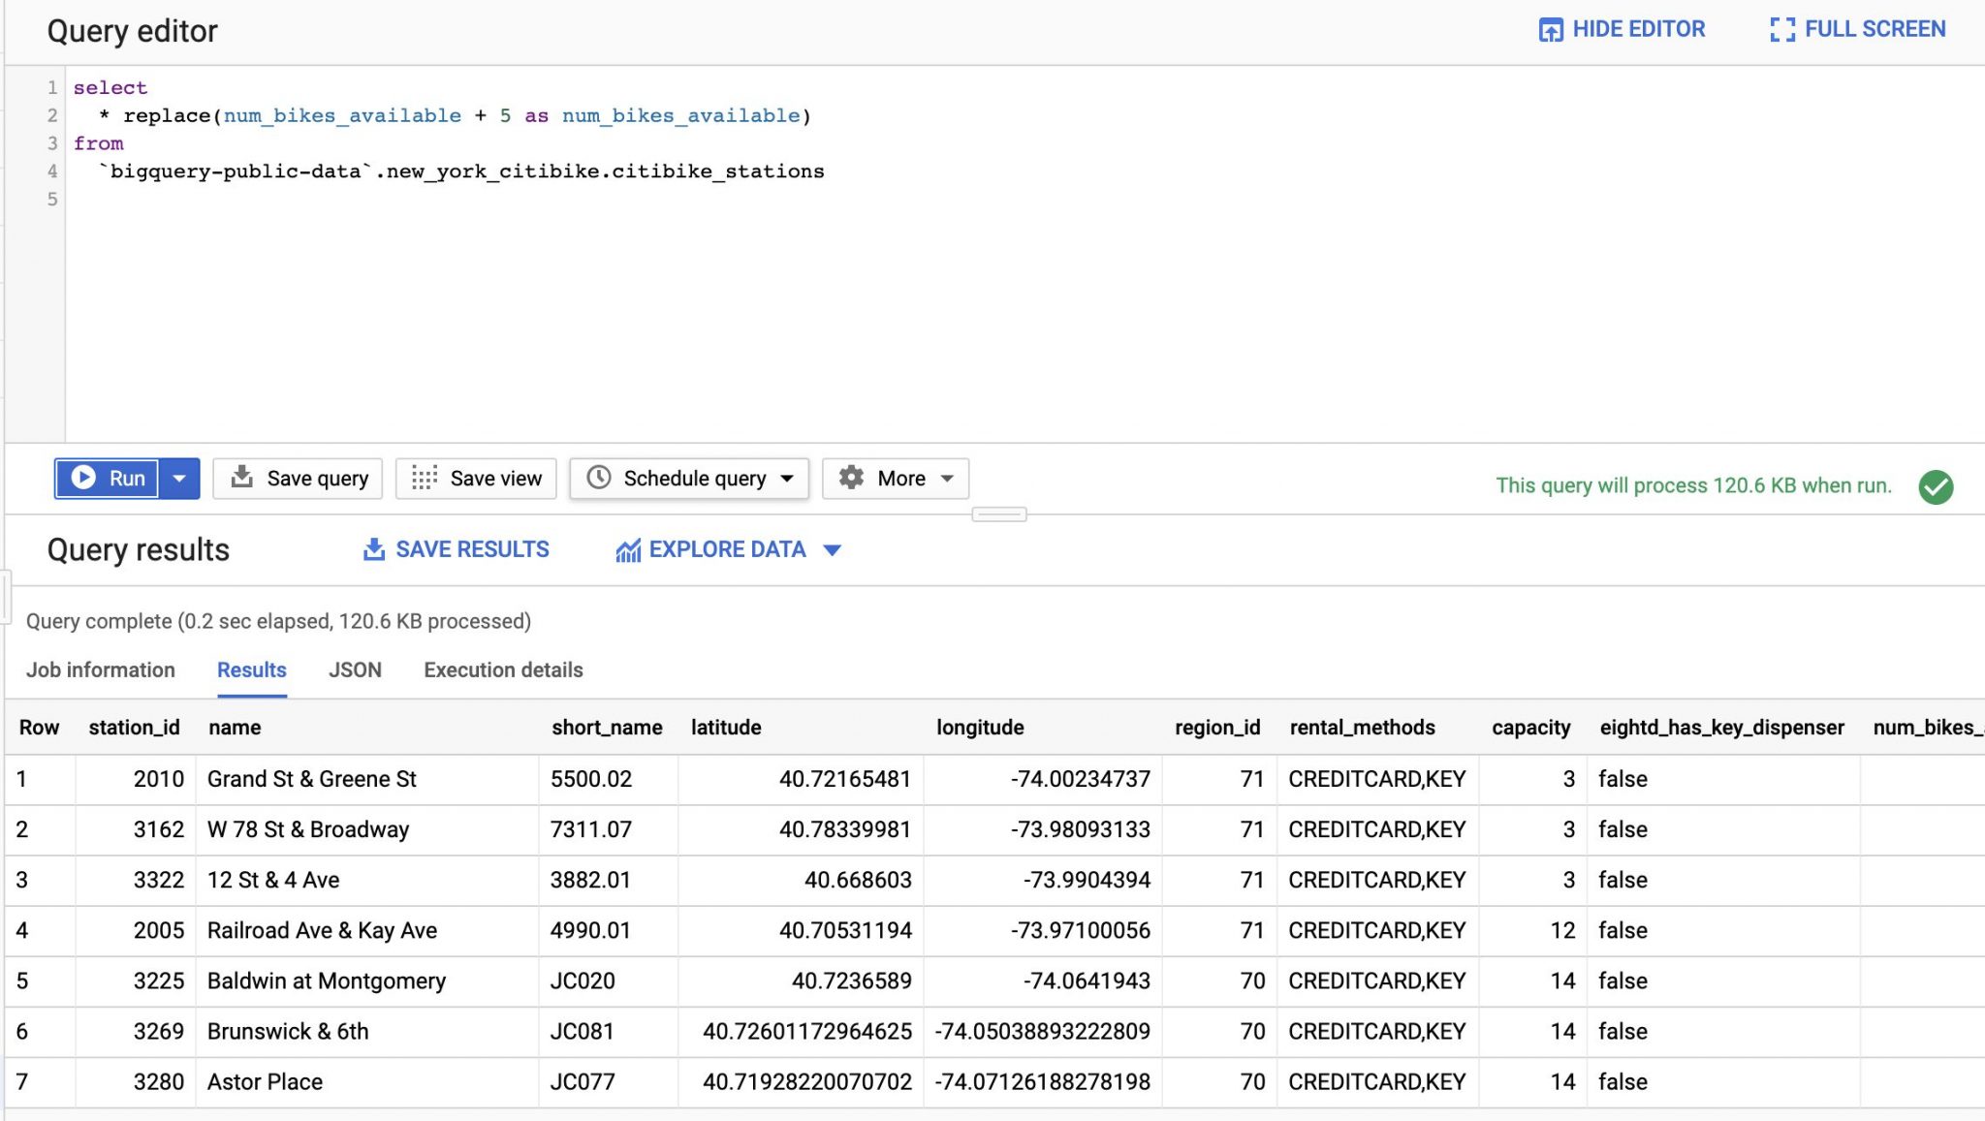Click the Hide Editor icon
1985x1121 pixels.
click(1552, 29)
